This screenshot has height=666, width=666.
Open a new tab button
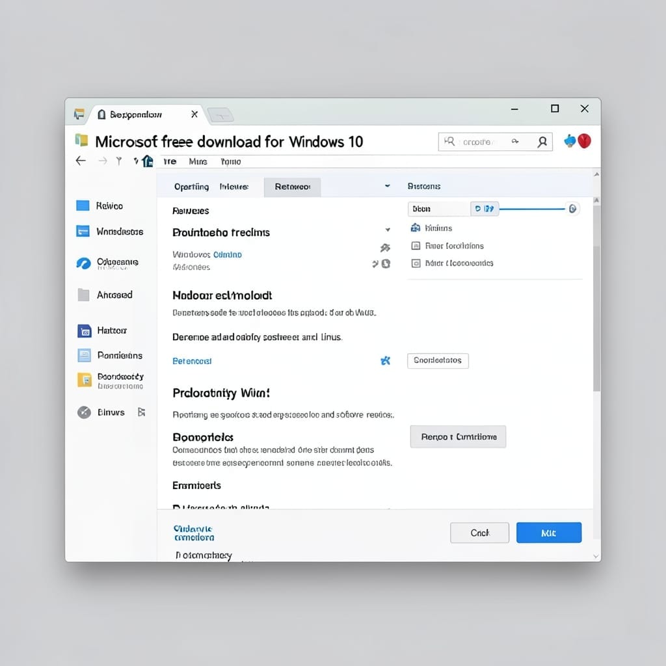(220, 114)
